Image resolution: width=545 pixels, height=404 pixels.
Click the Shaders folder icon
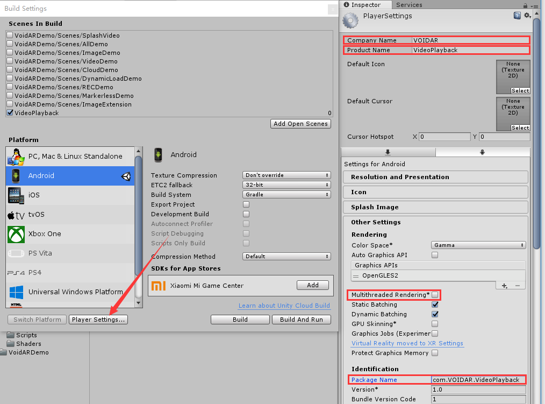(x=10, y=343)
